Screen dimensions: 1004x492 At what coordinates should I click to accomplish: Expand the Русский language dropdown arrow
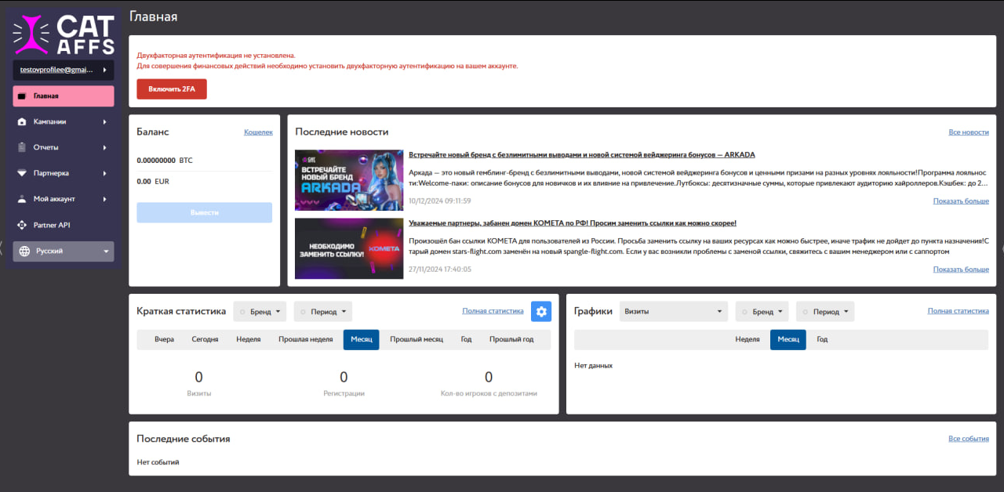click(106, 251)
